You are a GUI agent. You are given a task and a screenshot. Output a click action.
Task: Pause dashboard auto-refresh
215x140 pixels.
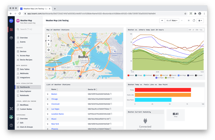[x=188, y=20]
